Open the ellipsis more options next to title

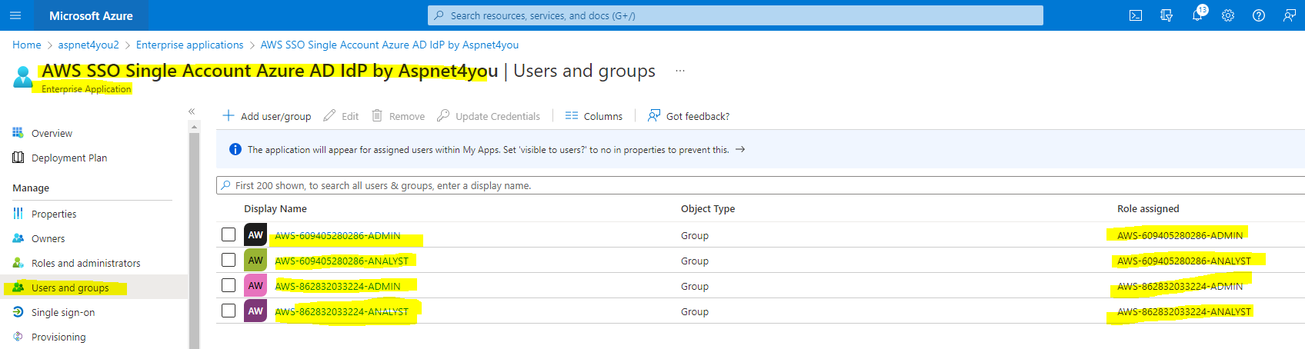coord(680,71)
